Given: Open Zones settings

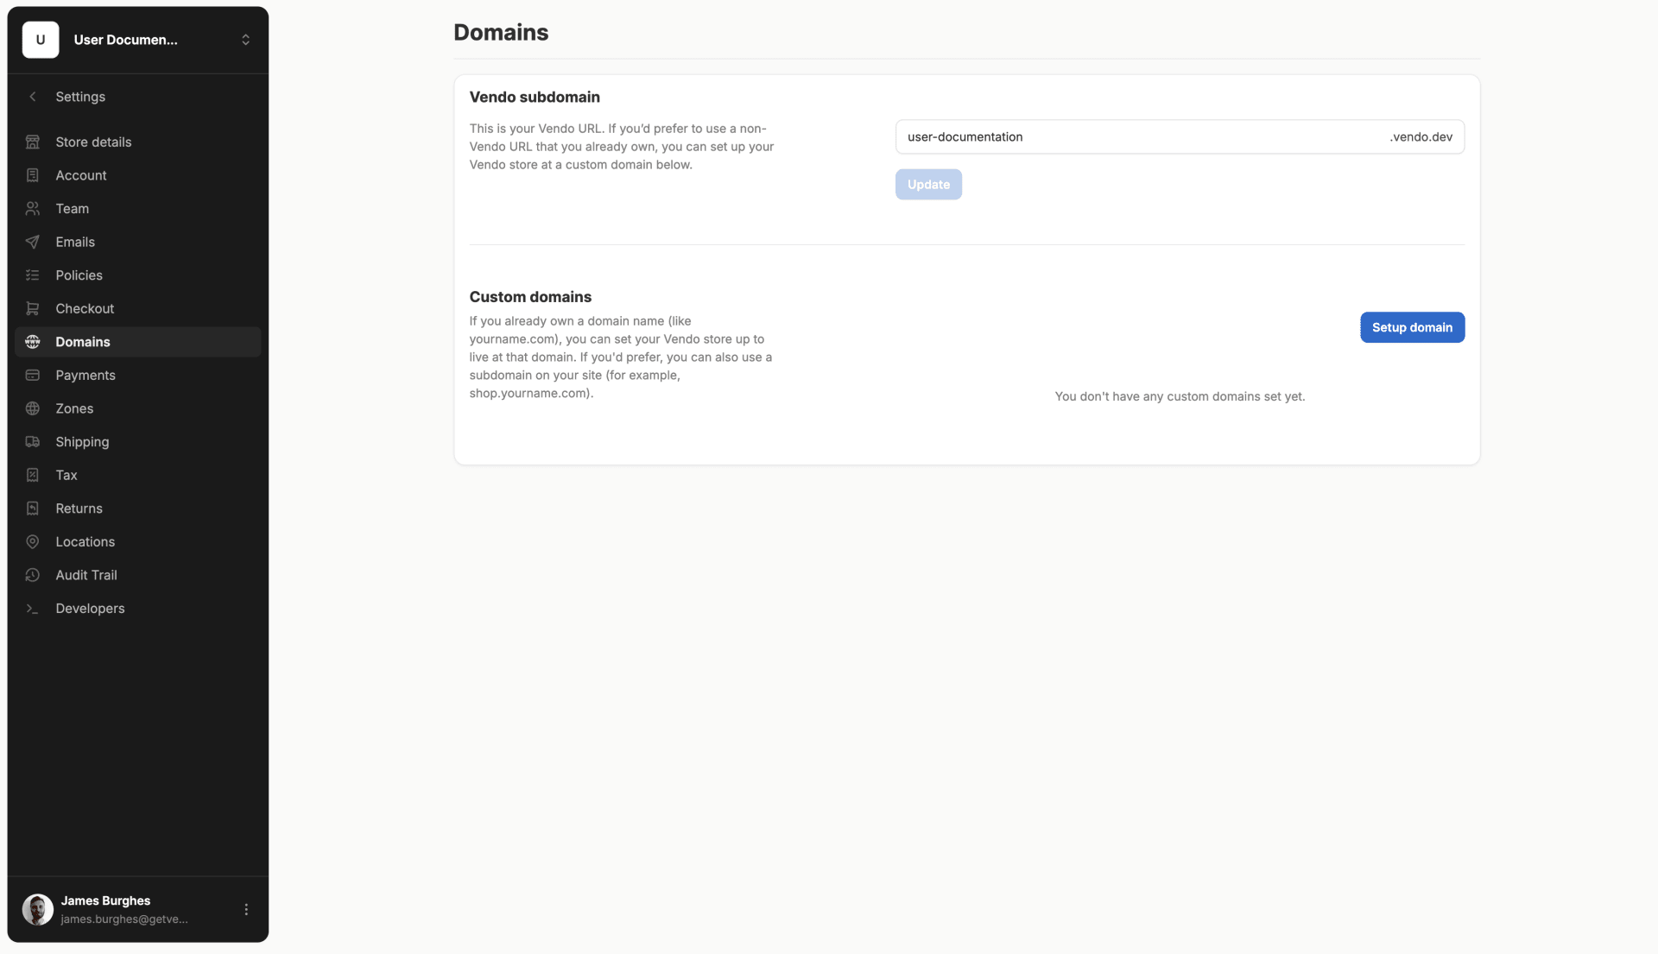Looking at the screenshot, I should [138, 408].
